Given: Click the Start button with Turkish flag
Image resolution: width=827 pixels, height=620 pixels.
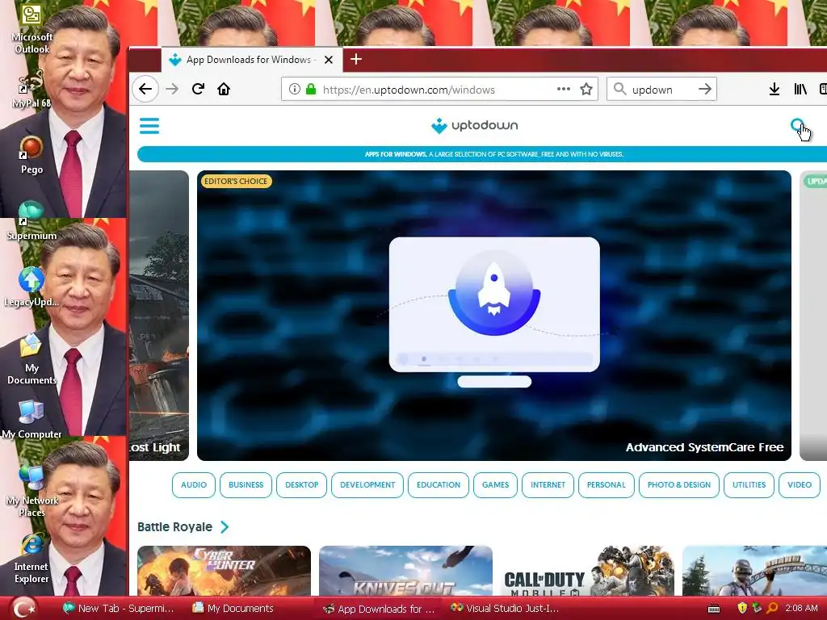Looking at the screenshot, I should tap(24, 609).
